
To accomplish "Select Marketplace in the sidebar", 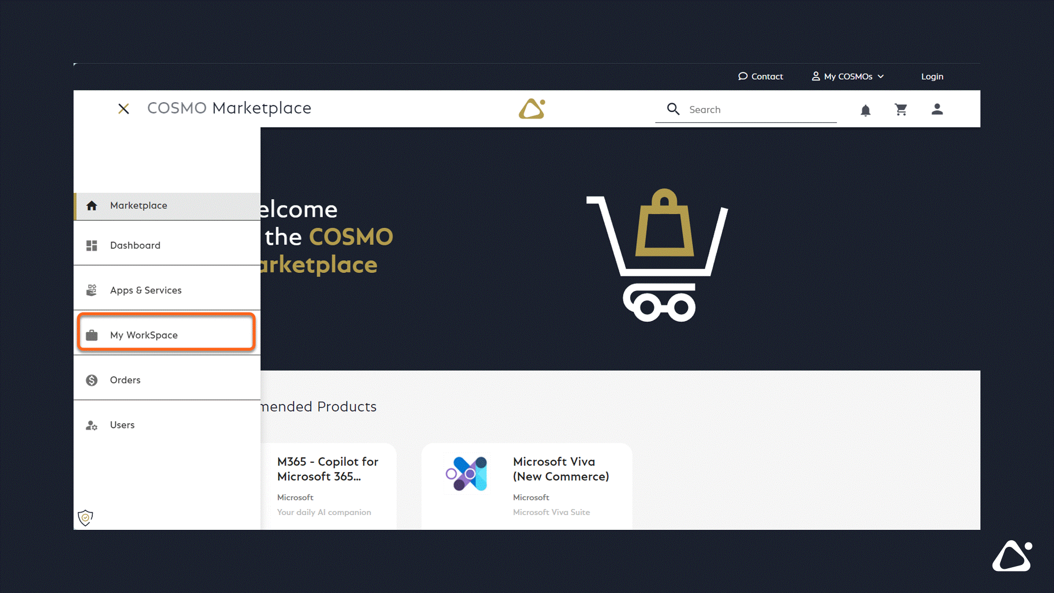I will click(x=138, y=205).
